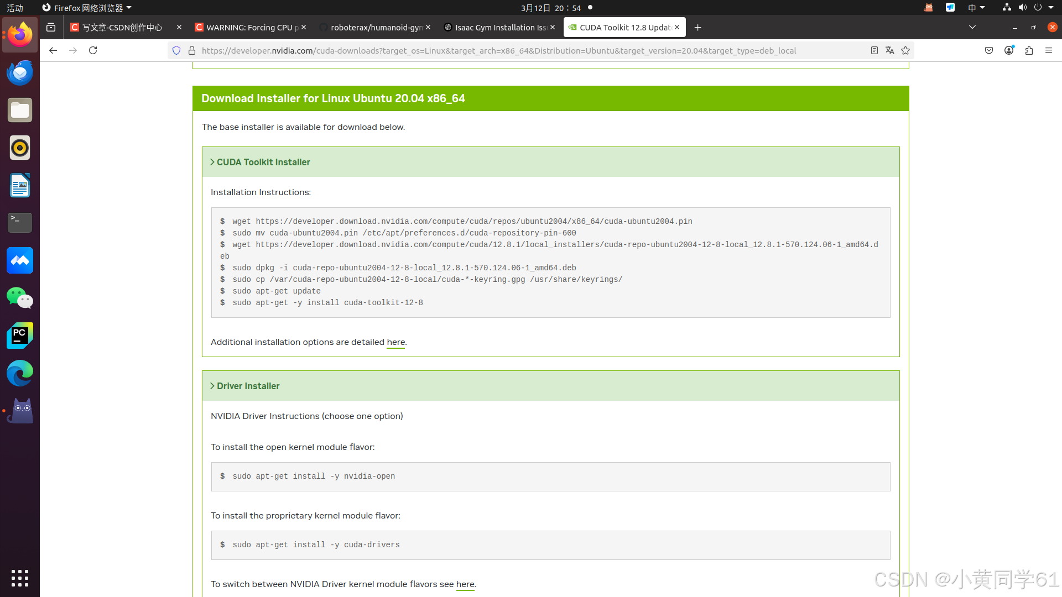The height and width of the screenshot is (597, 1062).
Task: Click the volume control in system tray
Action: [x=1023, y=8]
